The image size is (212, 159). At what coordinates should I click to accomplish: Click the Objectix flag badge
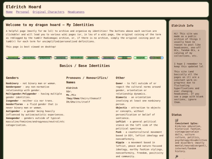(157, 58)
